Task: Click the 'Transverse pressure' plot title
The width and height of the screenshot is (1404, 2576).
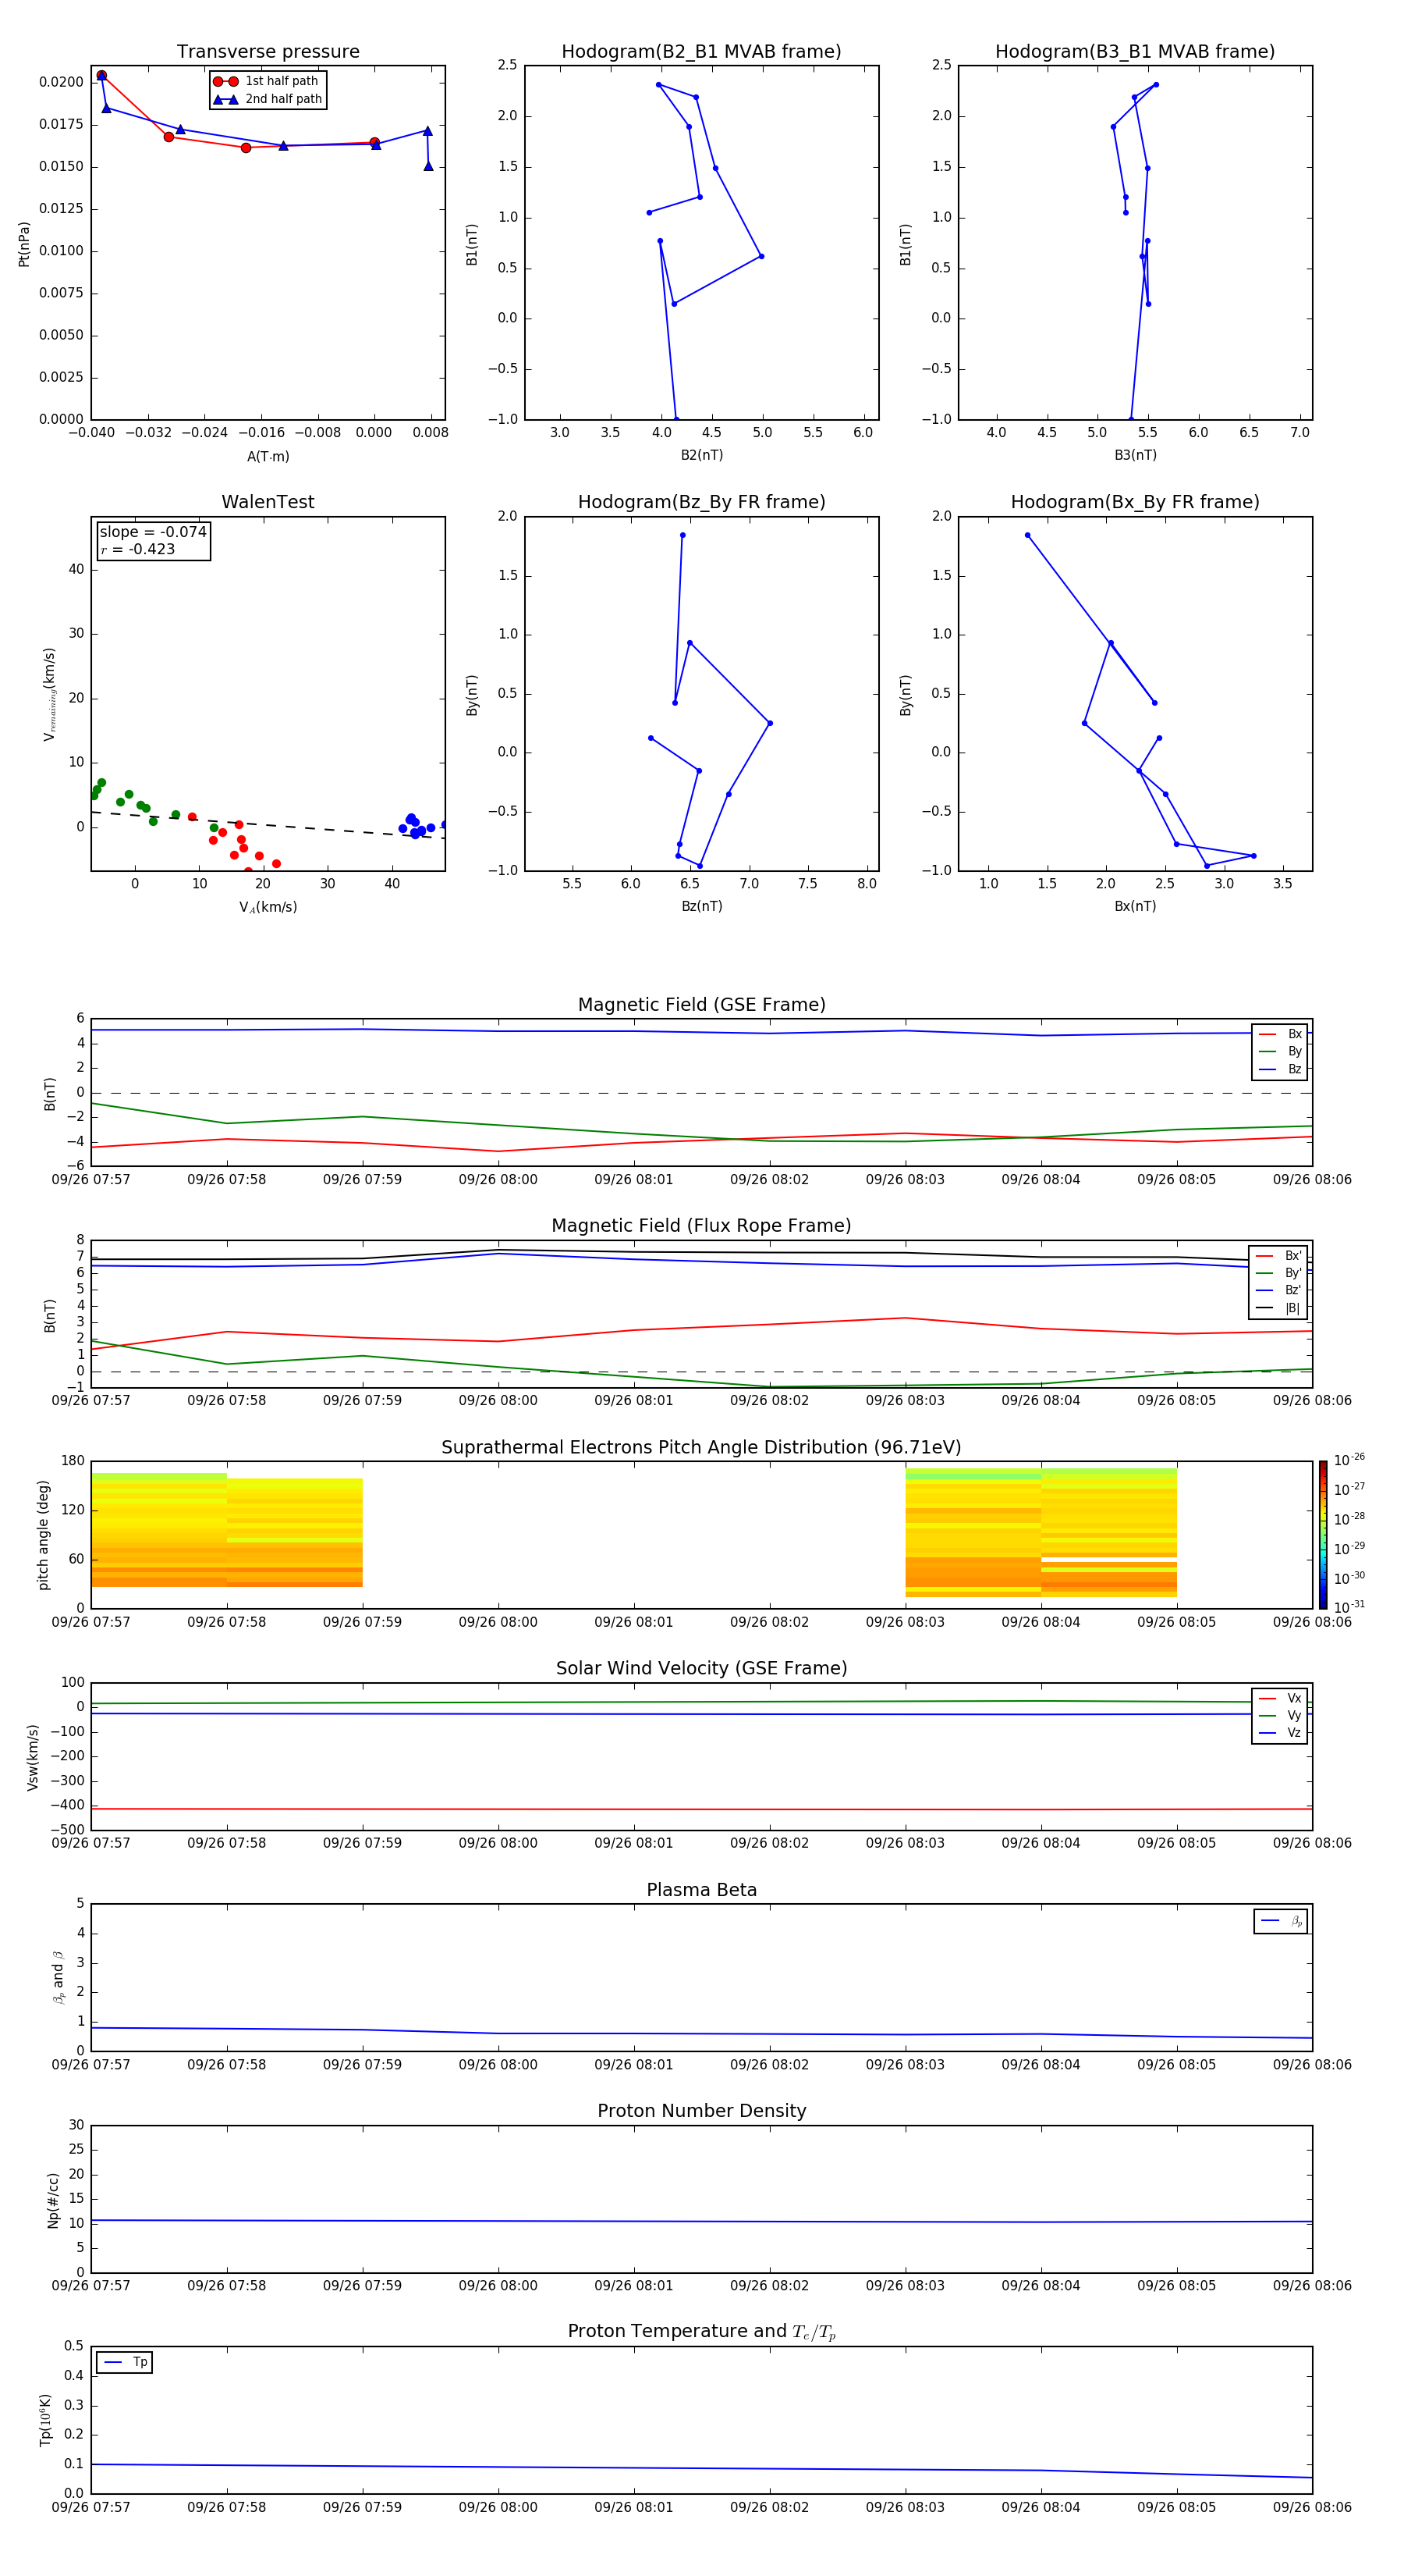Action: click(x=268, y=51)
